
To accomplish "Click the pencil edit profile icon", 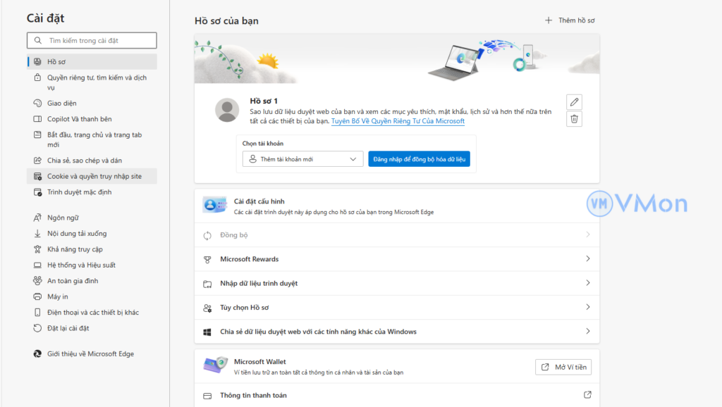I will point(574,102).
